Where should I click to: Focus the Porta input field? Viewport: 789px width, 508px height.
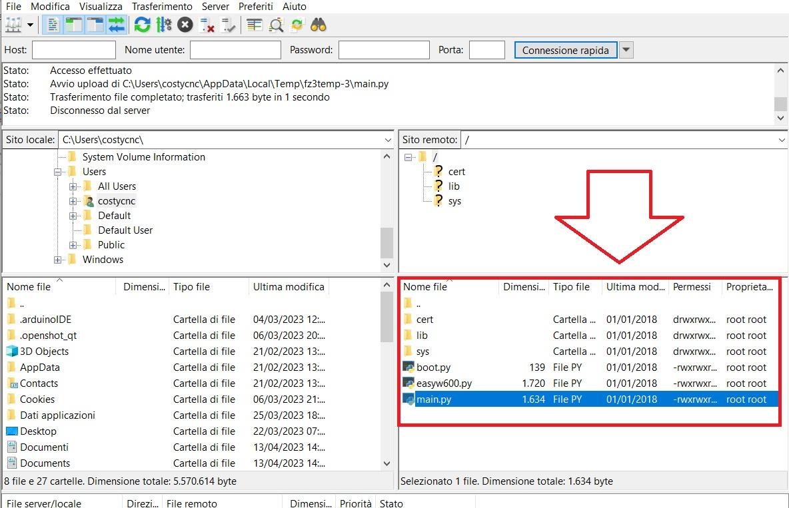486,50
